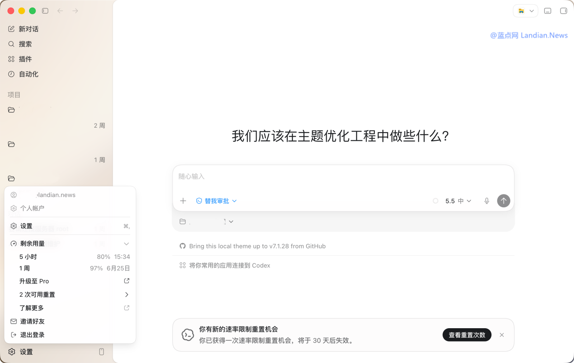The width and height of the screenshot is (574, 363).
Task: Click the Codex terminal icon in notification
Action: pos(188,335)
